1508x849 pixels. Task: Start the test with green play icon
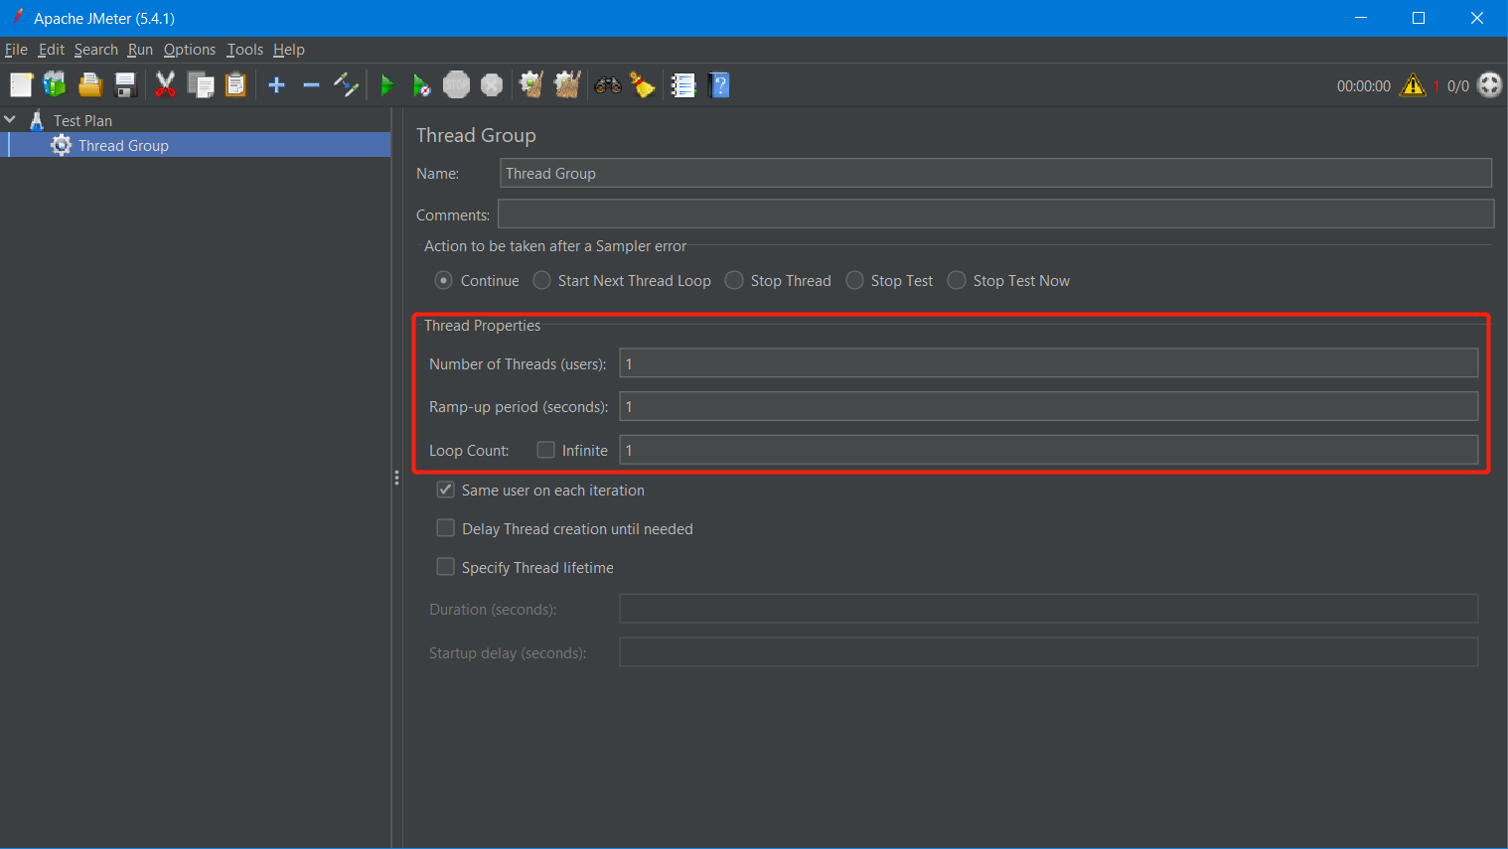[387, 85]
